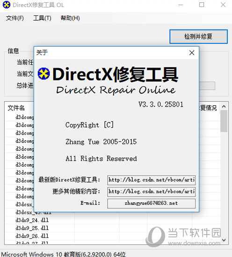Click the DirectX logo icon in About dialog
232x257 pixels.
[44, 74]
